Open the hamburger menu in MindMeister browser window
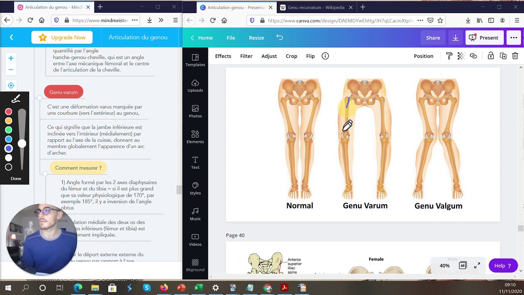 [x=175, y=20]
